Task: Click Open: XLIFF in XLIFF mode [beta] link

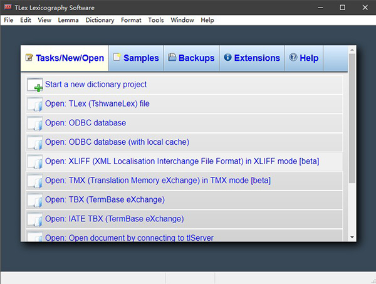Action: pyautogui.click(x=182, y=161)
